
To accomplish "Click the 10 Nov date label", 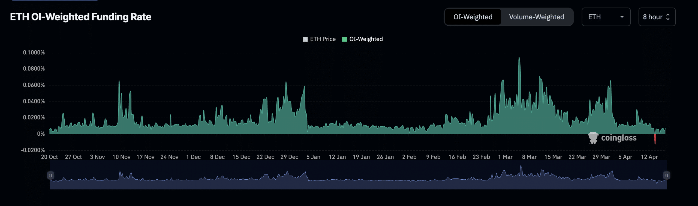I will coord(121,157).
